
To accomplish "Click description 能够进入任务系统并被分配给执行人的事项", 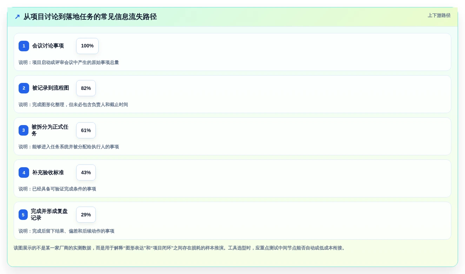I will point(69,147).
